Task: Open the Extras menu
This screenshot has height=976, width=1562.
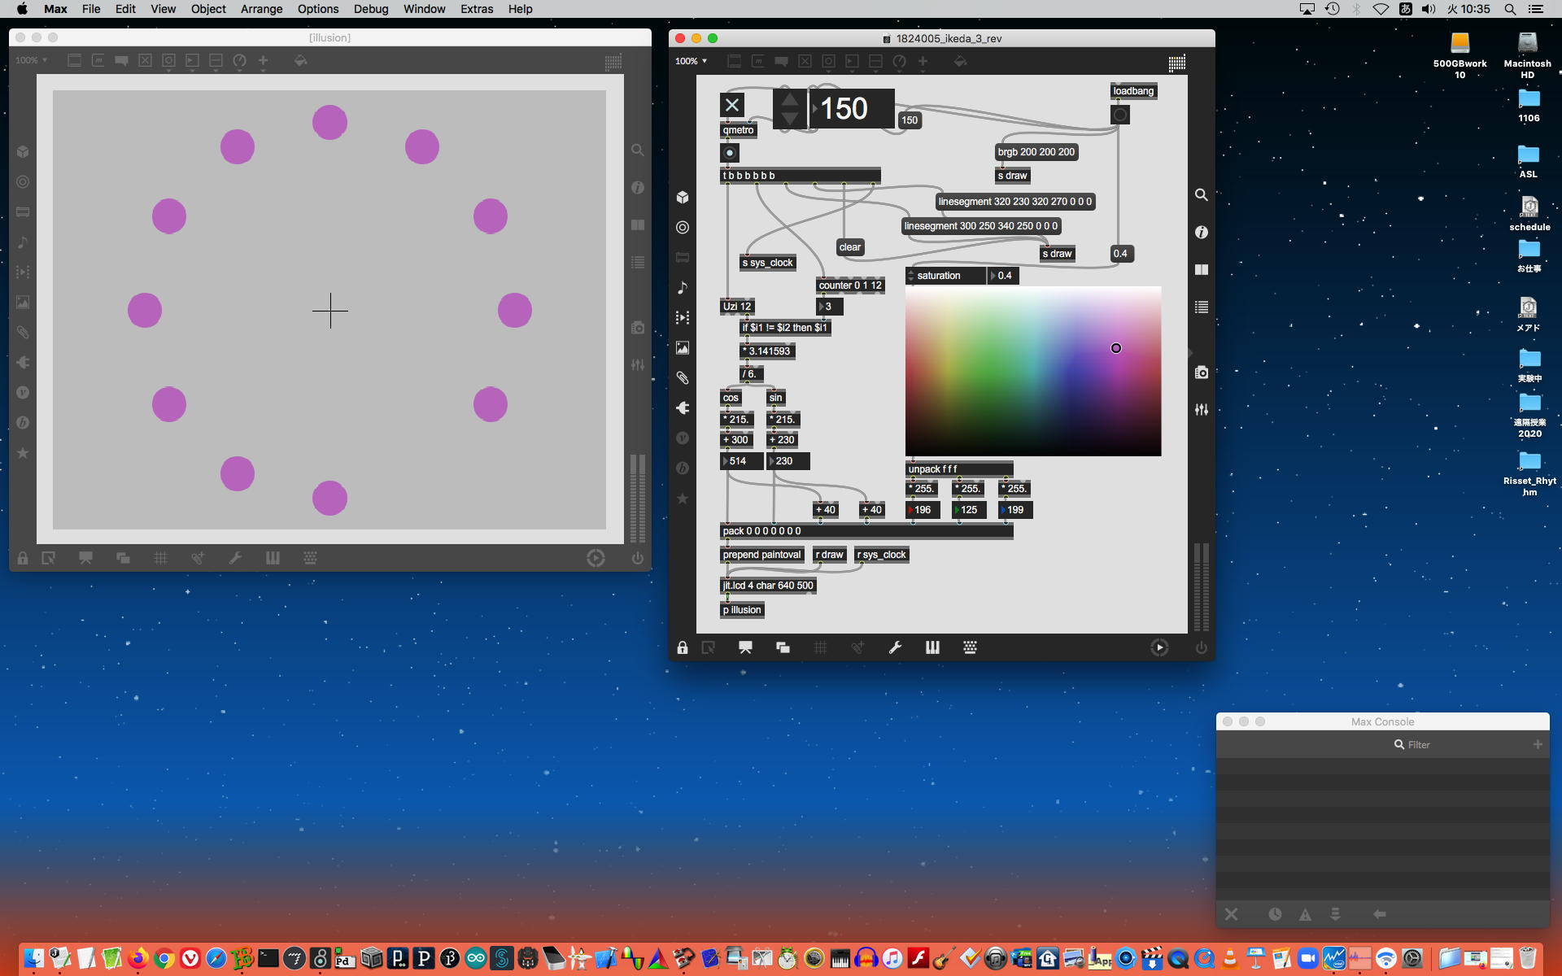Action: click(x=476, y=9)
